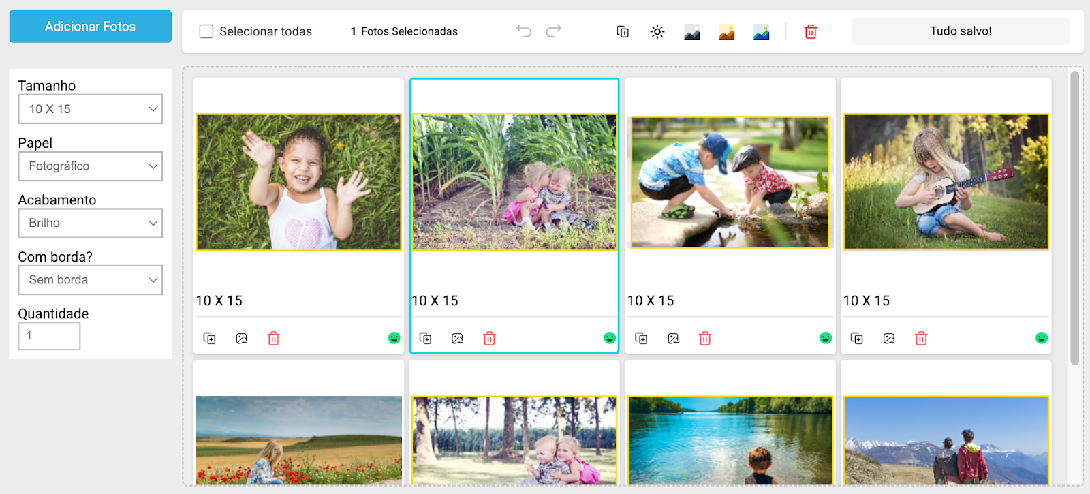This screenshot has height=494, width=1090.
Task: Delete the two-boys-by-water photo card
Action: [x=705, y=339]
